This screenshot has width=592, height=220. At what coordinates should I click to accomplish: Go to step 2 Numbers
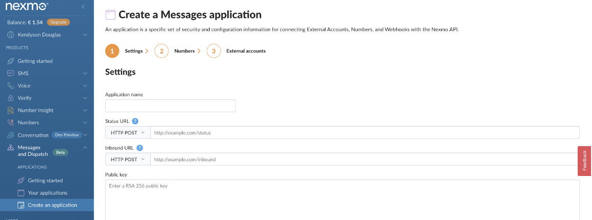coord(161,51)
